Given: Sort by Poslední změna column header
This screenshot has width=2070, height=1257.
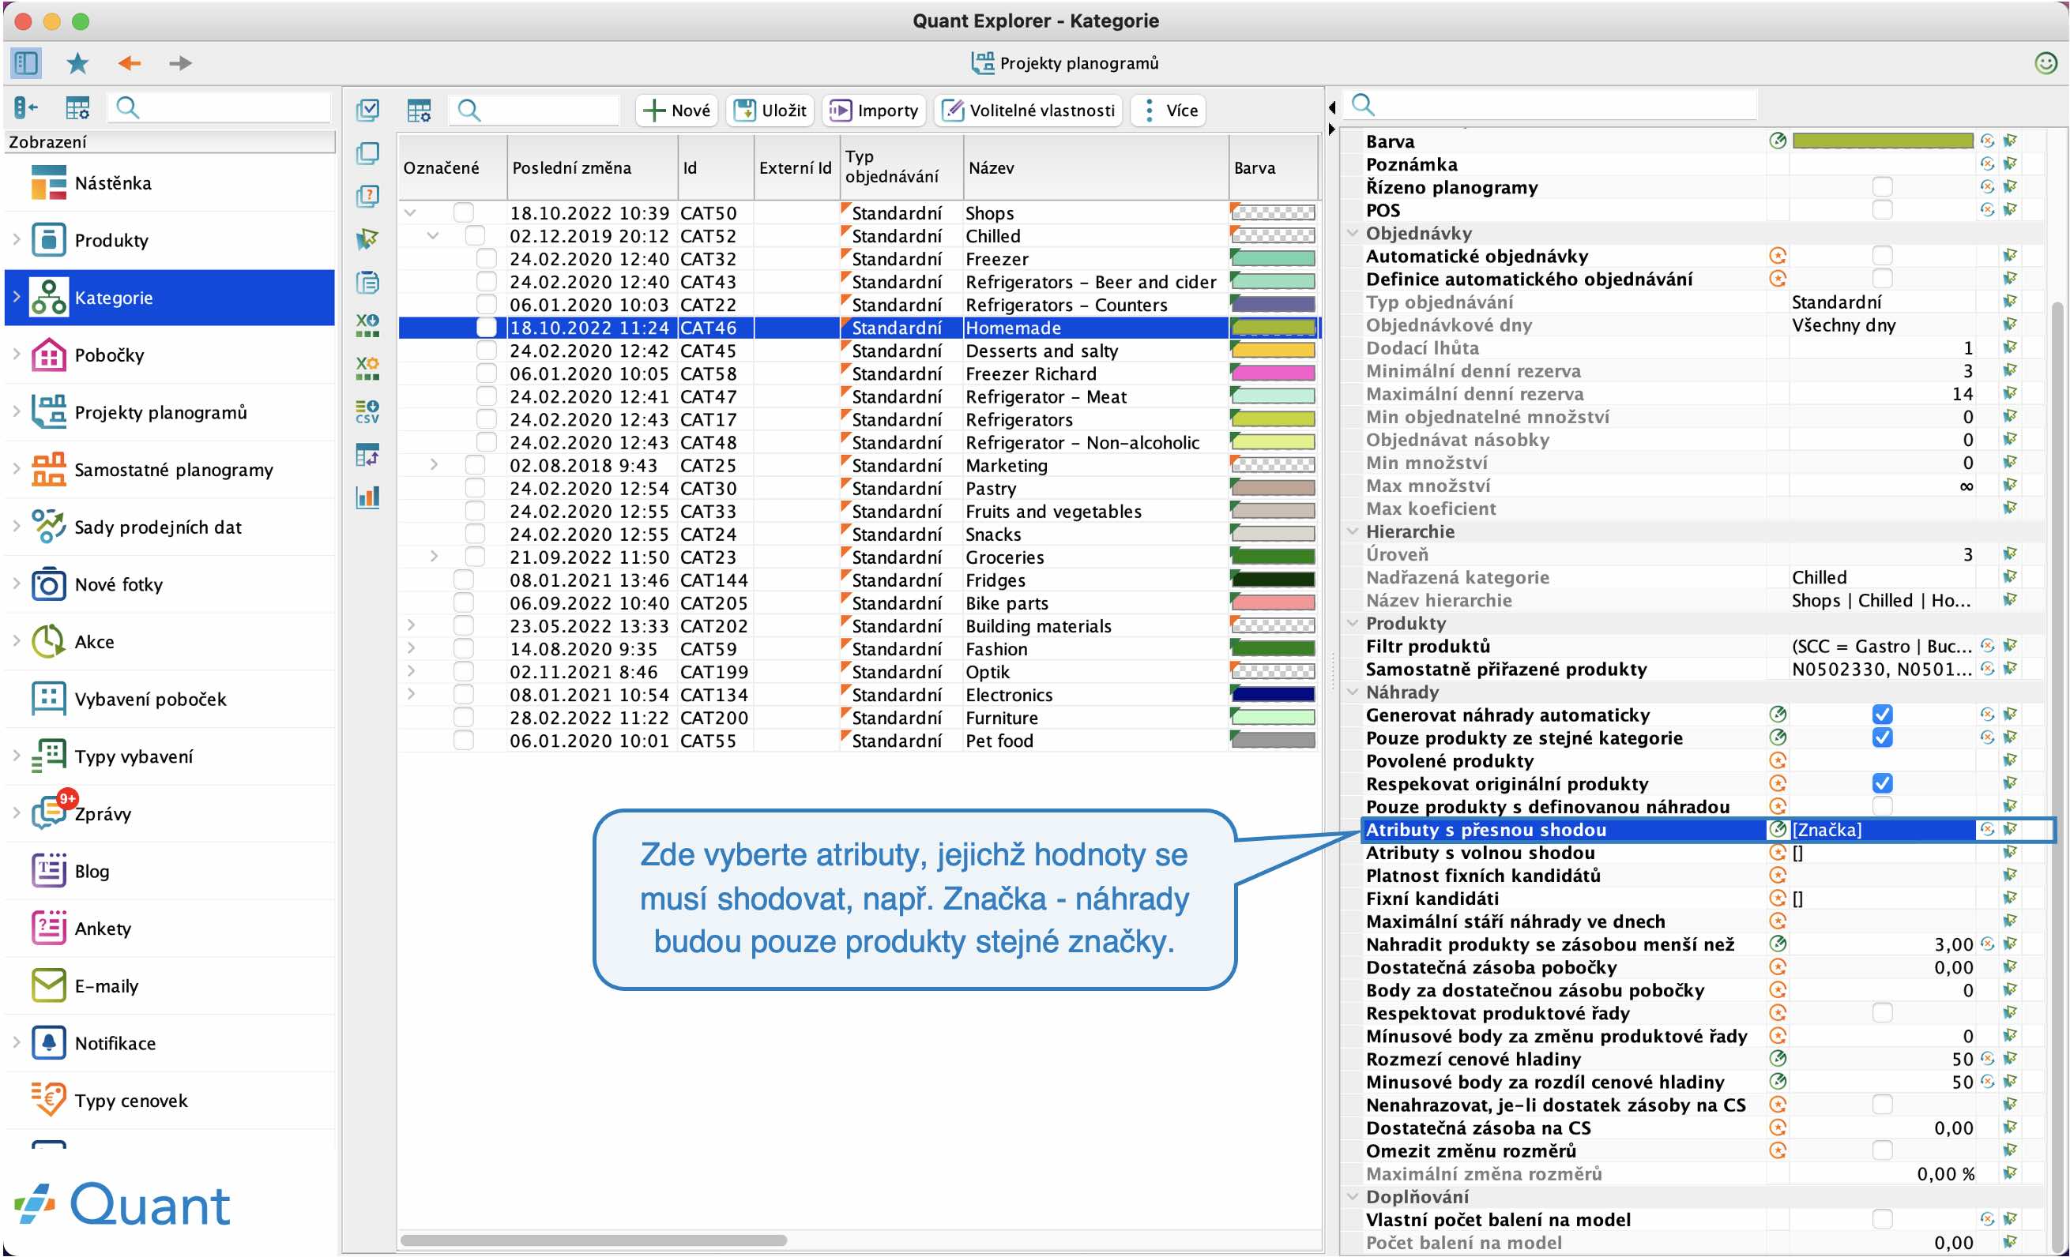Looking at the screenshot, I should pyautogui.click(x=592, y=167).
